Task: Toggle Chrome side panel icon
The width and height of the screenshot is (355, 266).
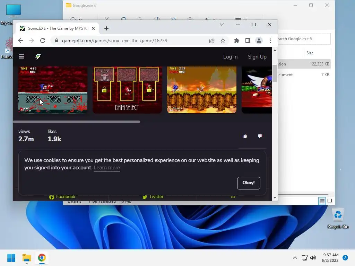Action: click(248, 41)
